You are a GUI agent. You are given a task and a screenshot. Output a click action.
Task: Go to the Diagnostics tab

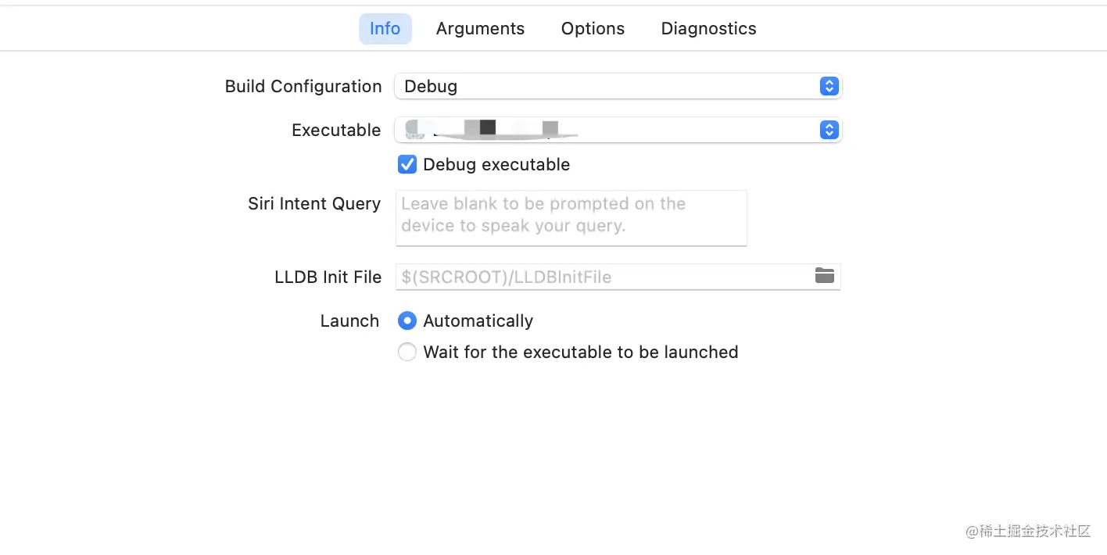tap(708, 29)
